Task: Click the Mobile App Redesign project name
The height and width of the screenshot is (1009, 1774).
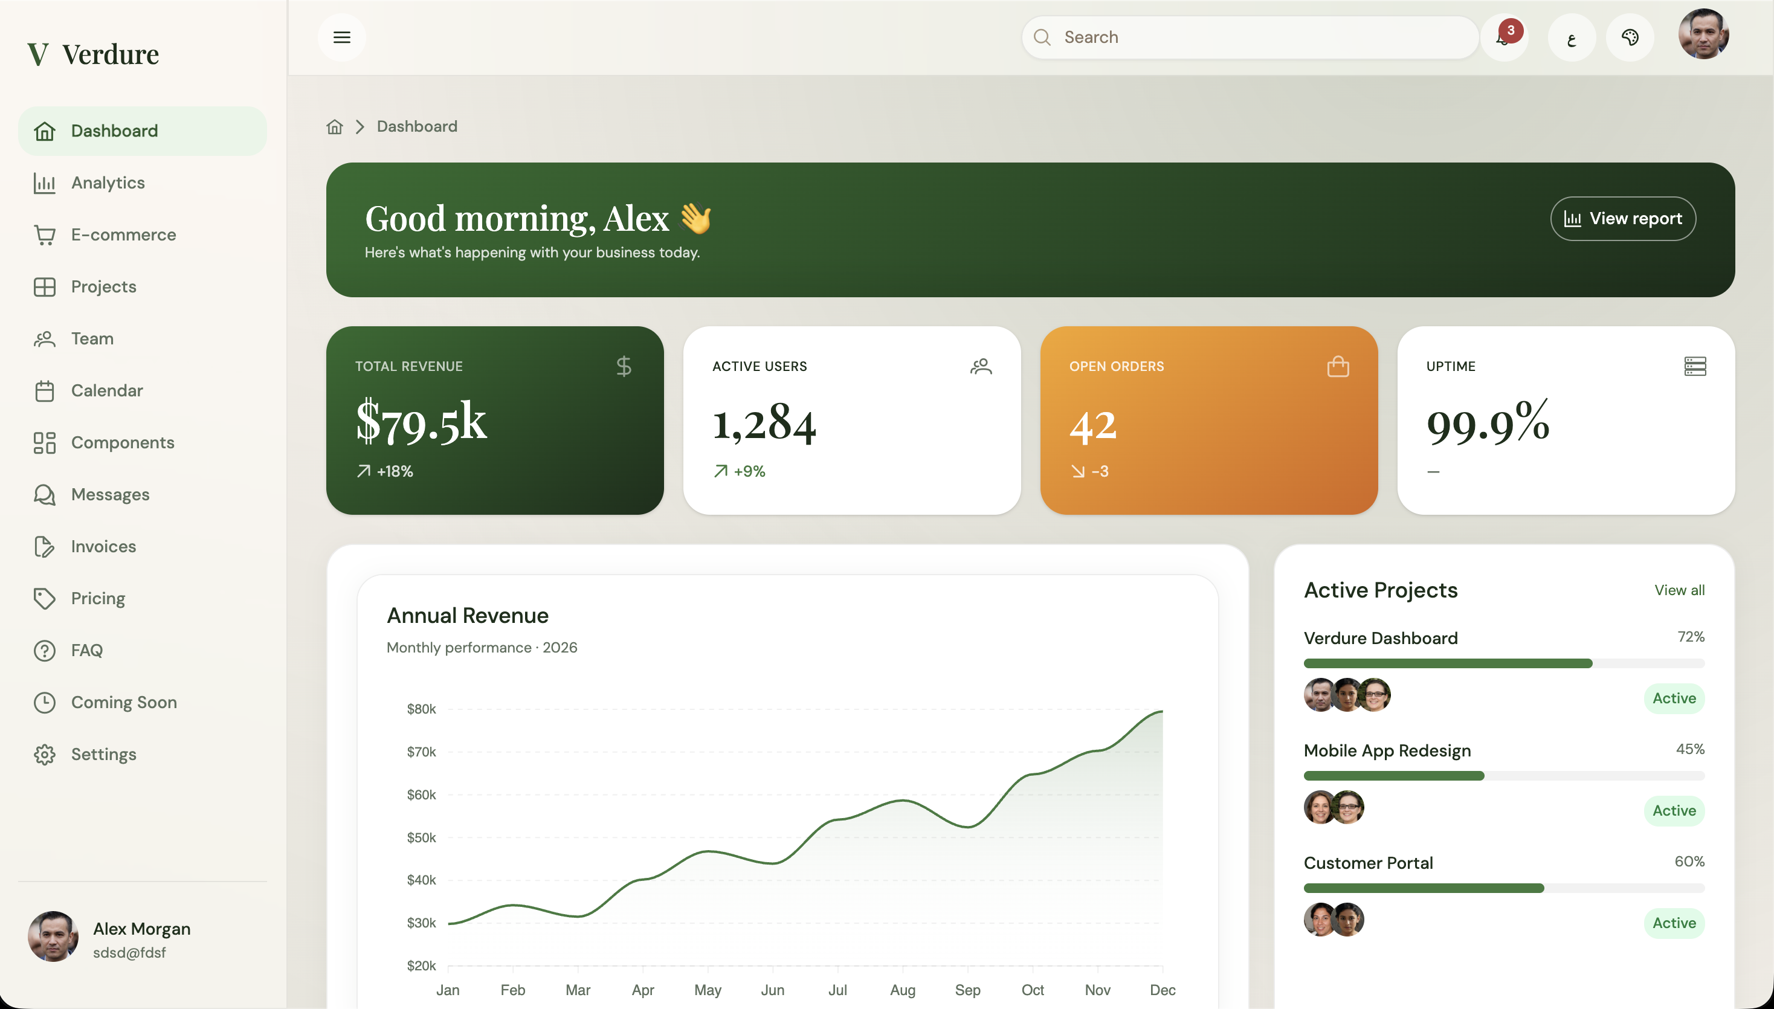Action: [1387, 751]
